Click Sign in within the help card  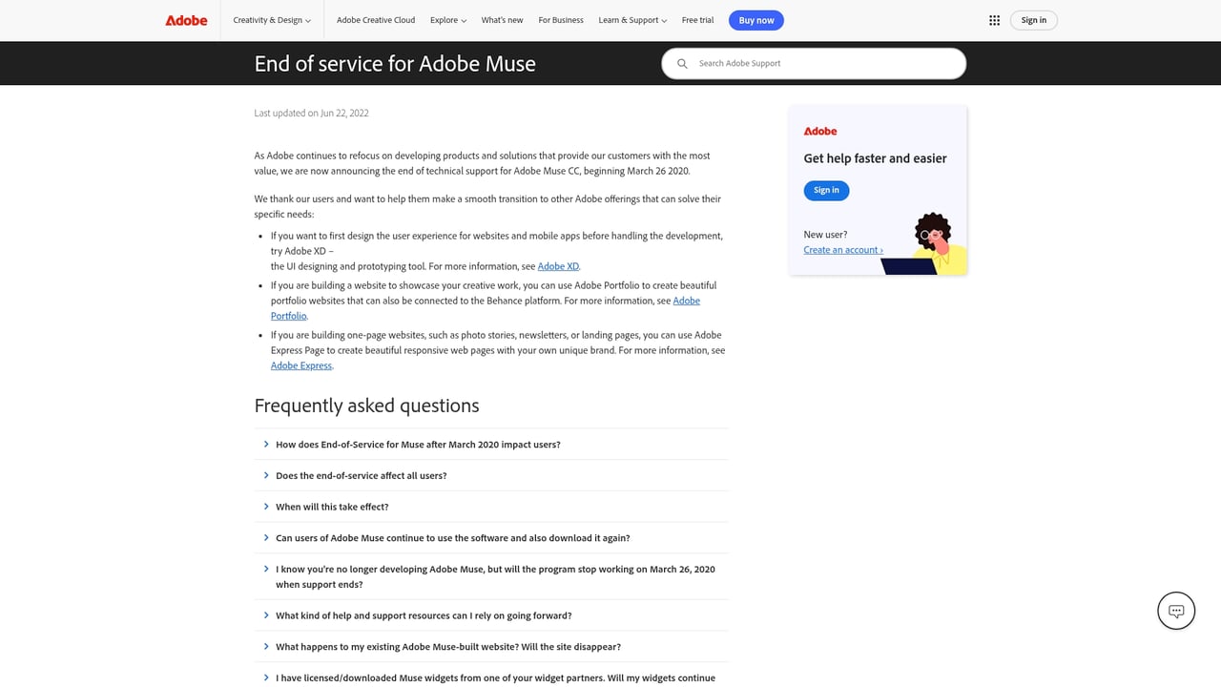point(826,190)
